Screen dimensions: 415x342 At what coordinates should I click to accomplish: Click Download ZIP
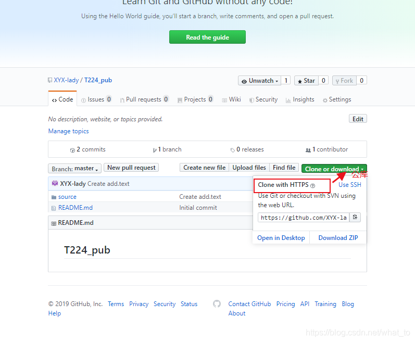[338, 238]
